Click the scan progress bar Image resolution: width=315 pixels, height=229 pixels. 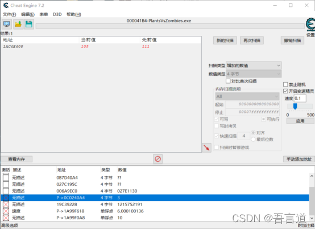tap(170, 26)
